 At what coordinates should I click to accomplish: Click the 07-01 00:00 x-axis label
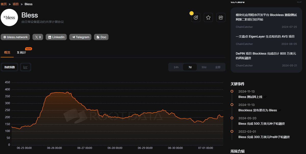pos(206,148)
